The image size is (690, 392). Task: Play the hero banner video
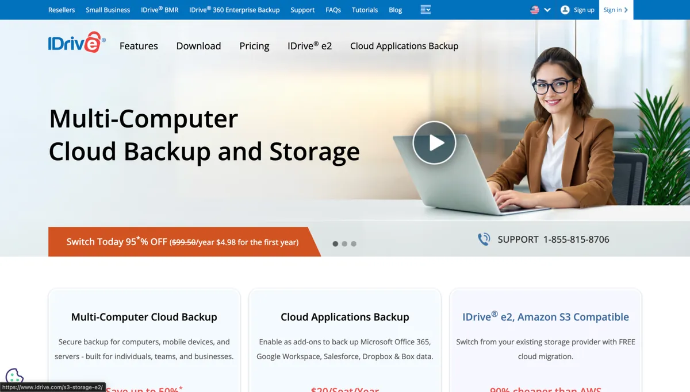click(x=434, y=143)
